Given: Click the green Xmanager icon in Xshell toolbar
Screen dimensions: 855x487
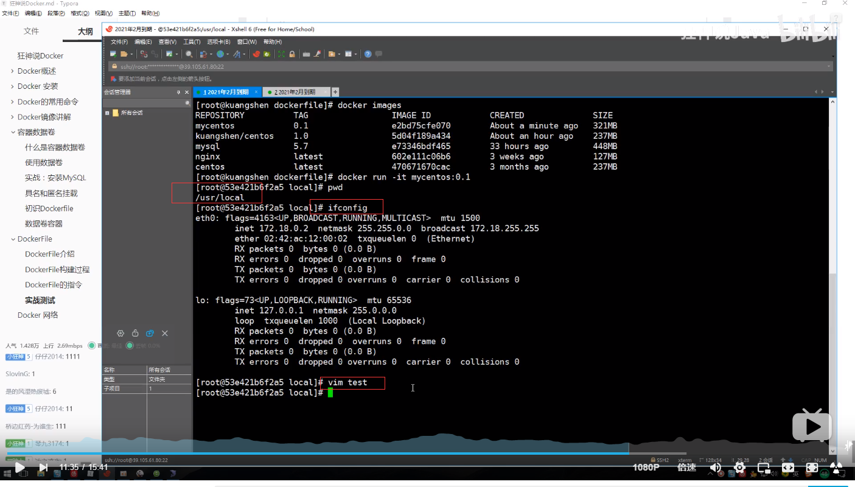Looking at the screenshot, I should (x=267, y=54).
